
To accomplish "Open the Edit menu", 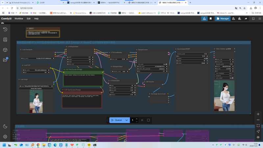I will (29, 19).
